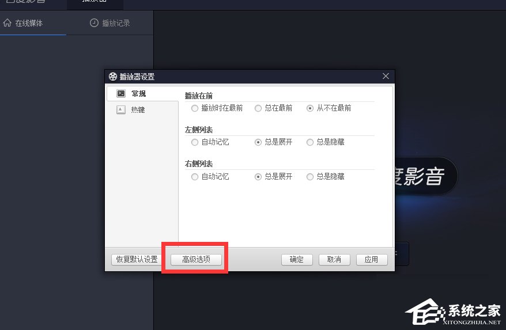The height and width of the screenshot is (330, 506).
Task: Click the clock icon beside 播放记录
Action: tap(94, 23)
